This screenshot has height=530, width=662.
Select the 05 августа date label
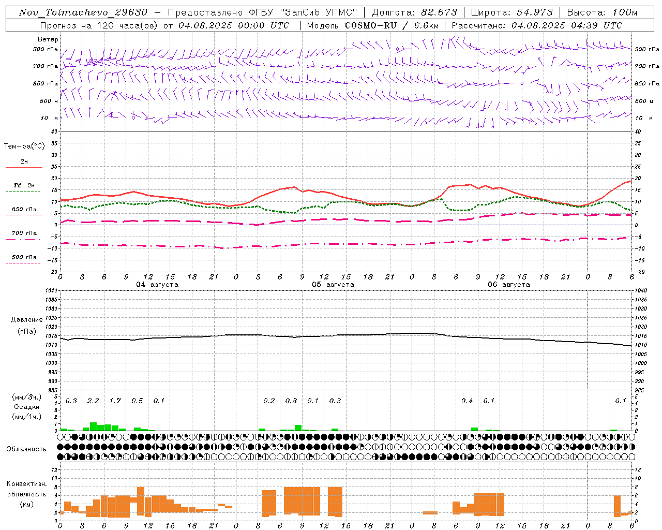coord(333,285)
